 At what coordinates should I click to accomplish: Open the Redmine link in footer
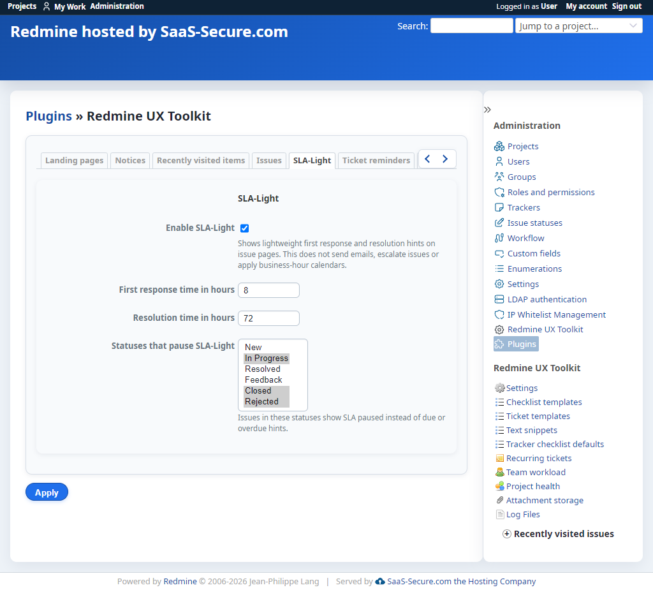tap(180, 581)
